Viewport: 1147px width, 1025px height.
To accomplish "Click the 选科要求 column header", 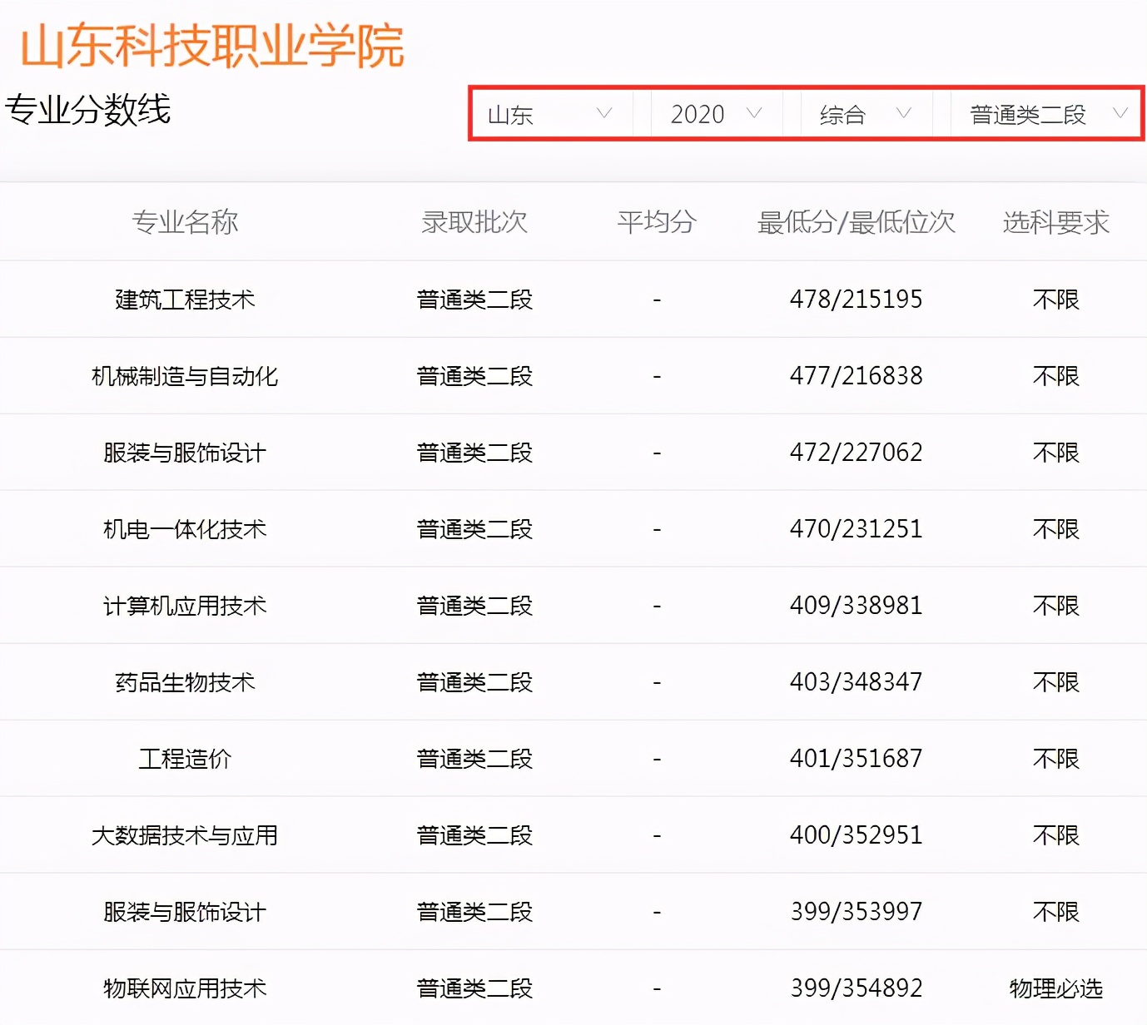I will (1055, 221).
